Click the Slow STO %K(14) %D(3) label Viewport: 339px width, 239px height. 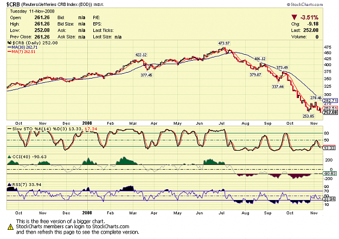40,129
